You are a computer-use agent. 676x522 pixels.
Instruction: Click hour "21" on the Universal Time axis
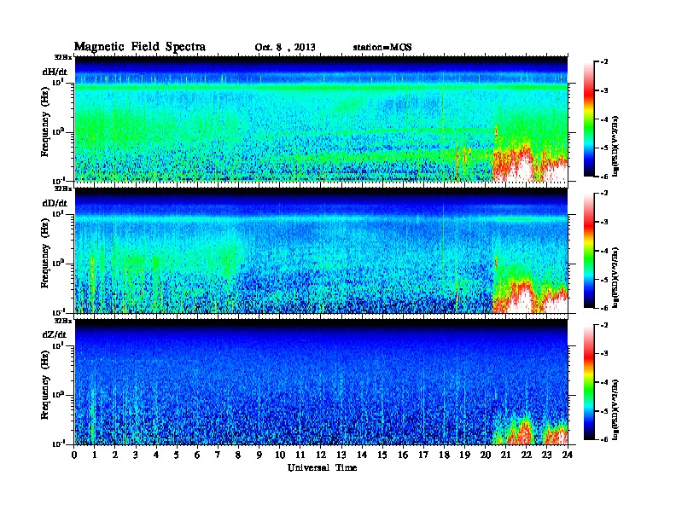(x=505, y=455)
